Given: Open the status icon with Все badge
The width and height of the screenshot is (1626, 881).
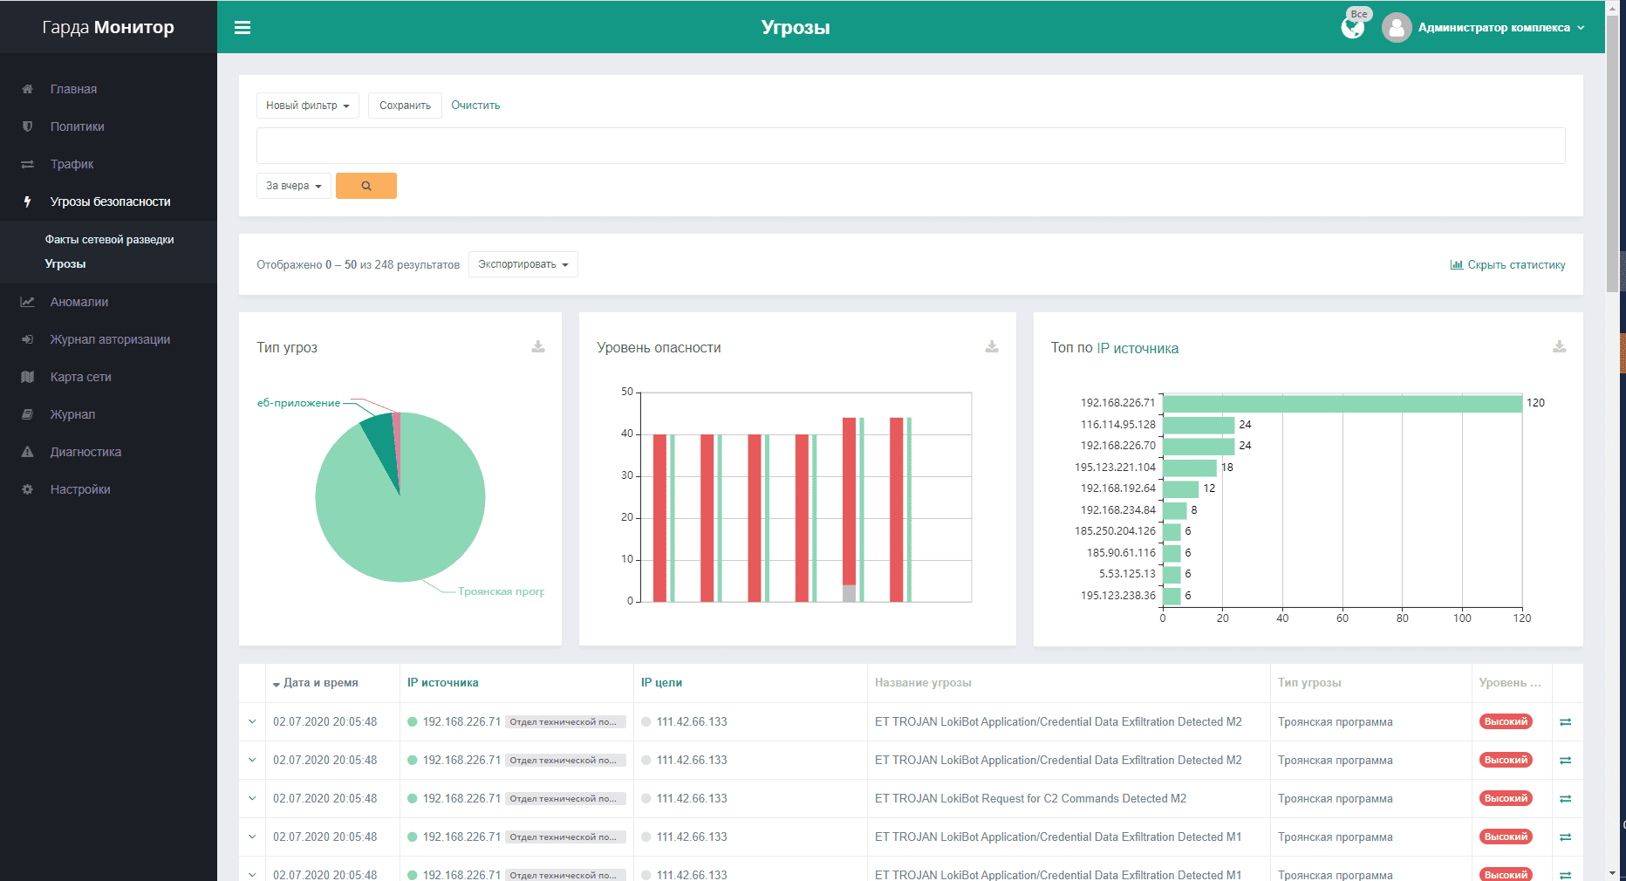Looking at the screenshot, I should [x=1353, y=27].
